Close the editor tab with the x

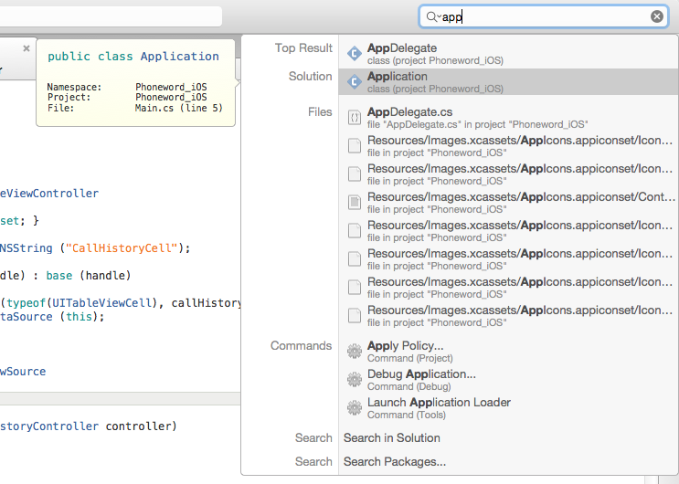pyautogui.click(x=27, y=48)
